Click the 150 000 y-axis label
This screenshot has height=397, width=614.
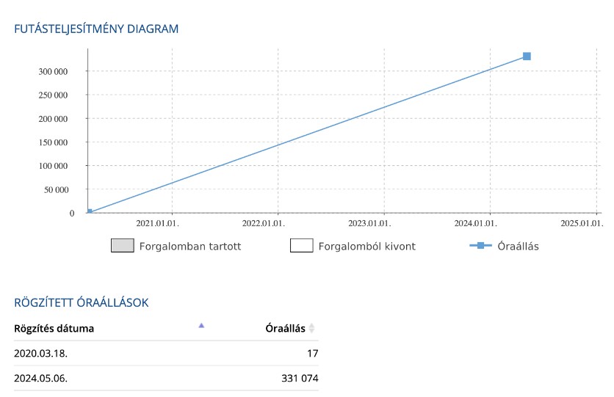pyautogui.click(x=53, y=142)
